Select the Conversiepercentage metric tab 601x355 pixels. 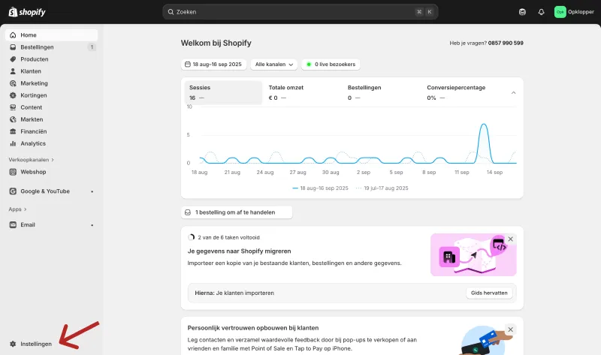click(x=462, y=92)
